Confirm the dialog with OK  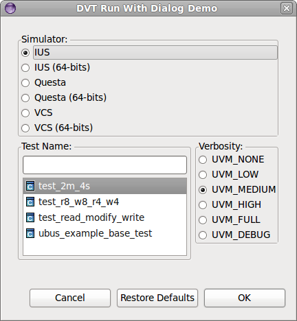point(245,298)
